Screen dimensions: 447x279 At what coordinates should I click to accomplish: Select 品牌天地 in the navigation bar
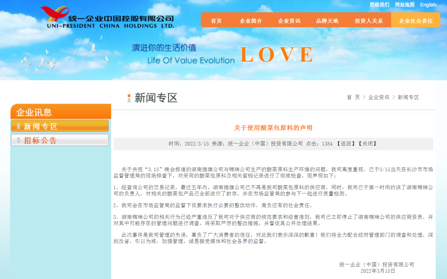tap(327, 21)
